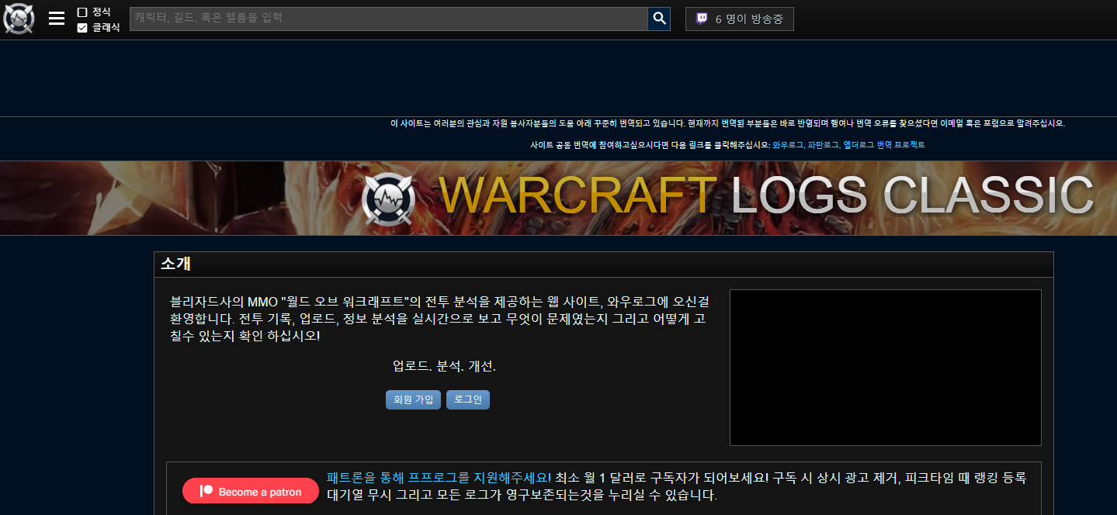
Task: Click the 소개 section header
Action: click(603, 264)
